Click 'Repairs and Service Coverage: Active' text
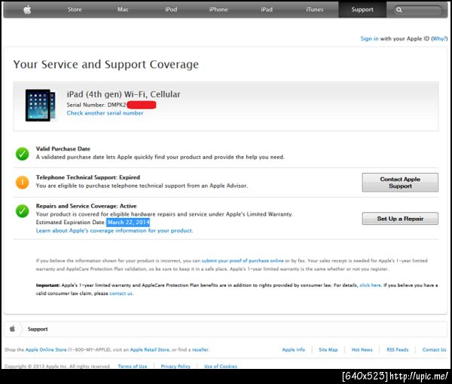Viewport: 452px width, 384px height. (86, 206)
